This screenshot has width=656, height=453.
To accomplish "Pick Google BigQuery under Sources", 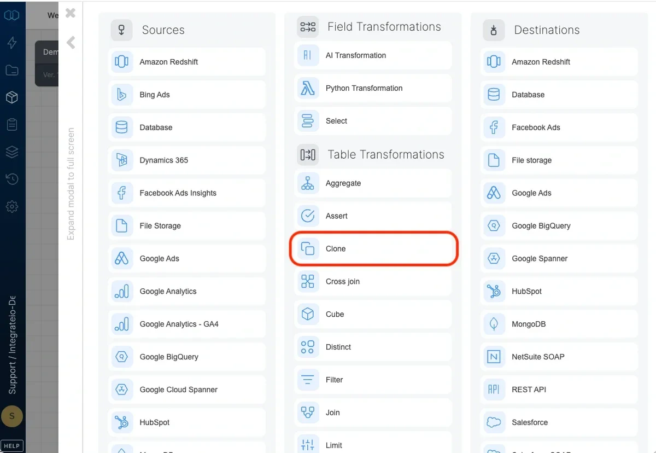I will 187,357.
